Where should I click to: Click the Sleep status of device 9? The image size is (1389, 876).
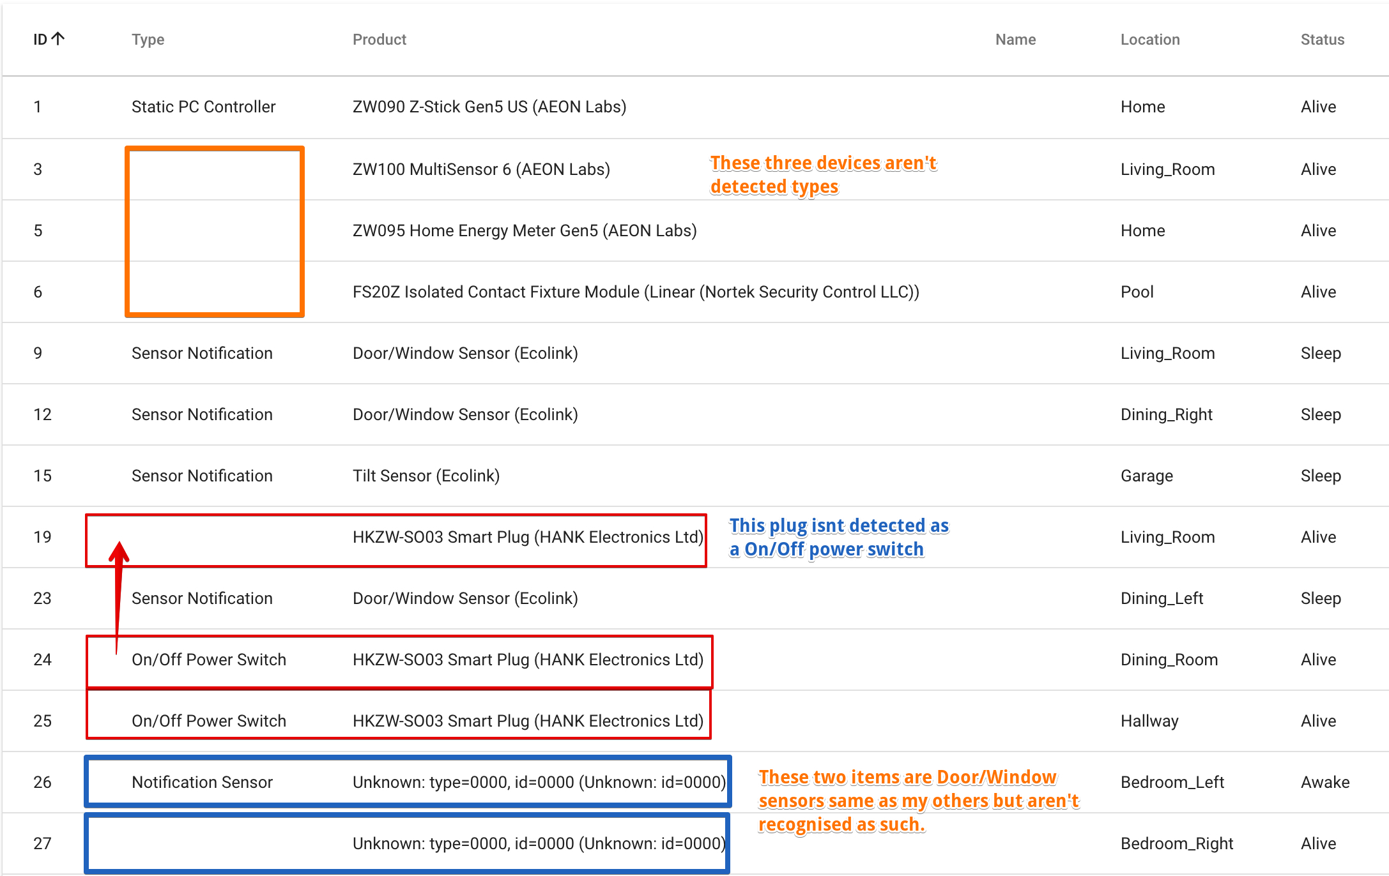(1320, 352)
